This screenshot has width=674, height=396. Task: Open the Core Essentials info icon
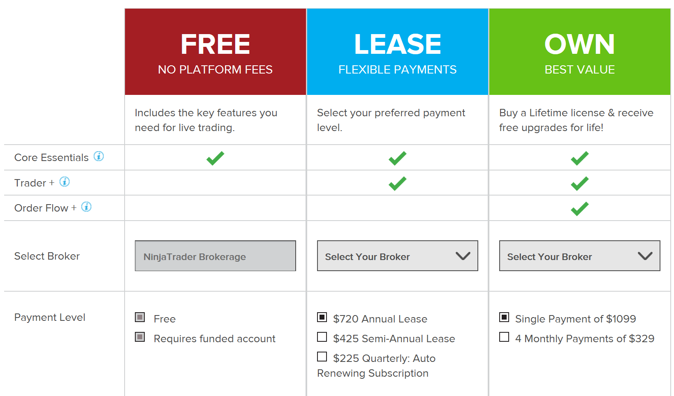tap(99, 157)
